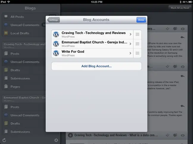Reply to the improving fast comment
The width and height of the screenshot is (193, 144).
183,106
